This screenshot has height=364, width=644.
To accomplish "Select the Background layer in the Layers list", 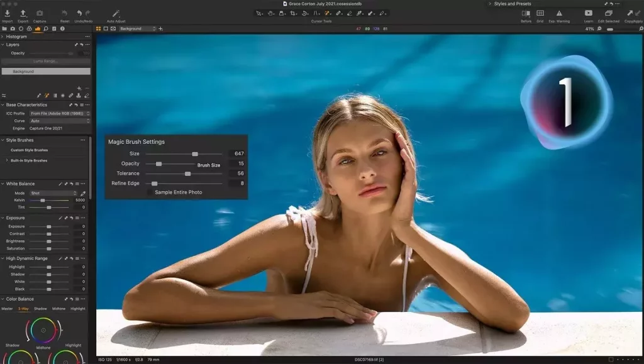I will [45, 72].
